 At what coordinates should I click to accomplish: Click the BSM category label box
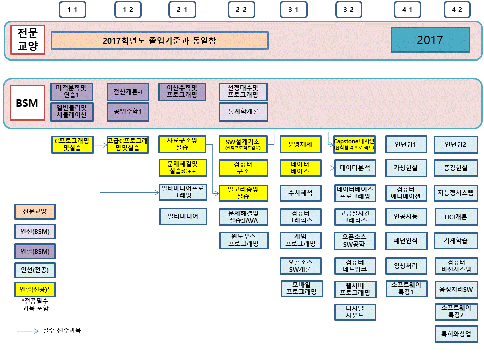tap(27, 103)
